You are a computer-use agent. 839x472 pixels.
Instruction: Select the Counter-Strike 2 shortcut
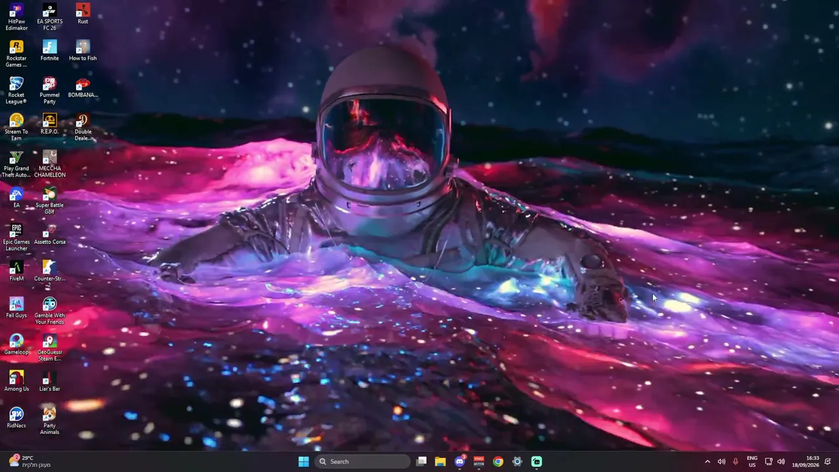coord(50,274)
